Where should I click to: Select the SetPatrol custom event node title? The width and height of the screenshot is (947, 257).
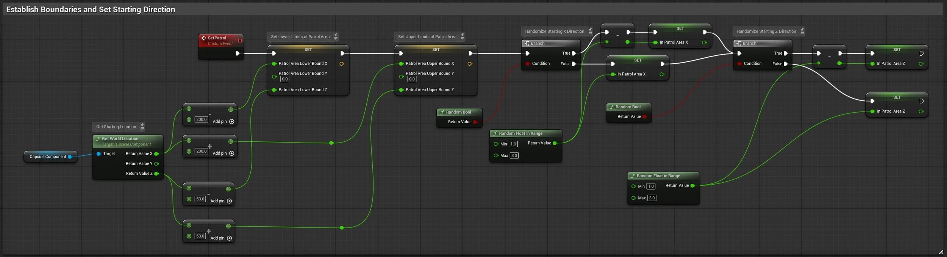(x=217, y=38)
